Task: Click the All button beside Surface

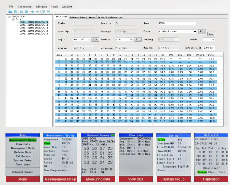Action: click(x=138, y=39)
